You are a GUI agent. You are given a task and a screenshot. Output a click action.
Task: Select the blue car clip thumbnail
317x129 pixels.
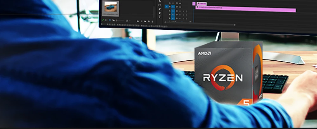pyautogui.click(x=111, y=7)
